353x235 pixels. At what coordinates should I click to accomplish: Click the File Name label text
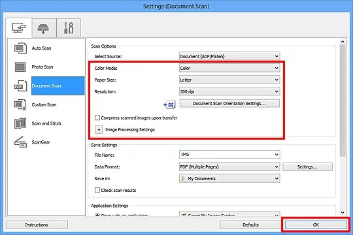(x=104, y=155)
